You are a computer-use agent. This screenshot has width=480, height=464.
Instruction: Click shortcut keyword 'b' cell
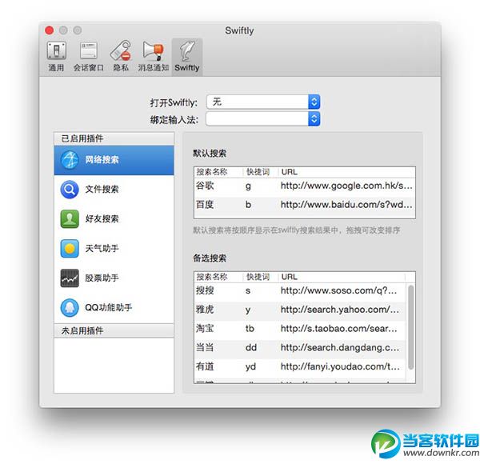(x=248, y=205)
